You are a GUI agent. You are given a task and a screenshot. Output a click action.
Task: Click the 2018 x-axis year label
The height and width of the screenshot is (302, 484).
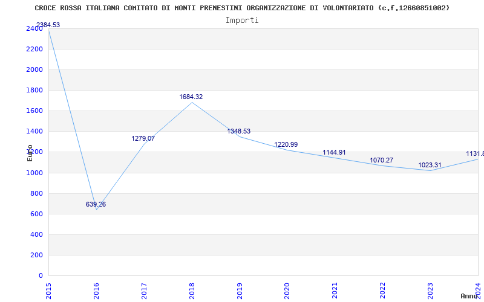[192, 291]
